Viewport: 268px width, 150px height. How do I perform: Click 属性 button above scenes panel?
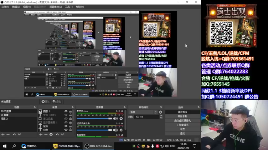tap(46, 102)
